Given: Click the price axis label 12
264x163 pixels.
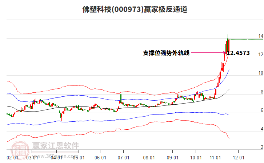Looking at the screenshot, I should [261, 54].
